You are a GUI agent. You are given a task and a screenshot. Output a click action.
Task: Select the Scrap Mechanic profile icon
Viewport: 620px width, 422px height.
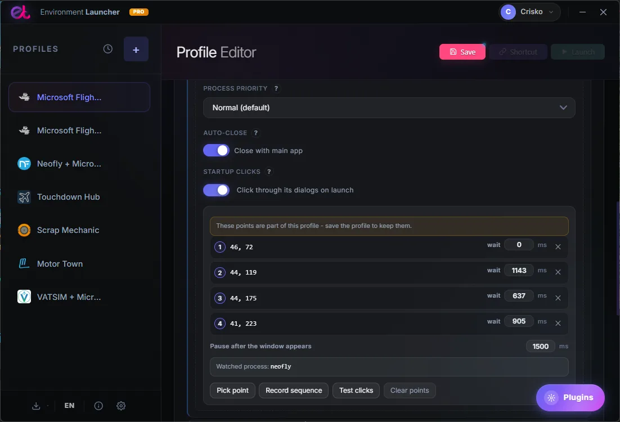coord(24,230)
